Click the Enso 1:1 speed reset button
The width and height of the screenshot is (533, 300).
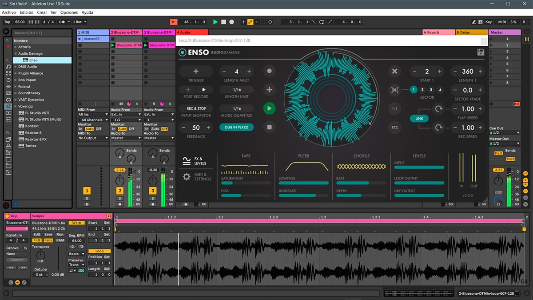(394, 108)
